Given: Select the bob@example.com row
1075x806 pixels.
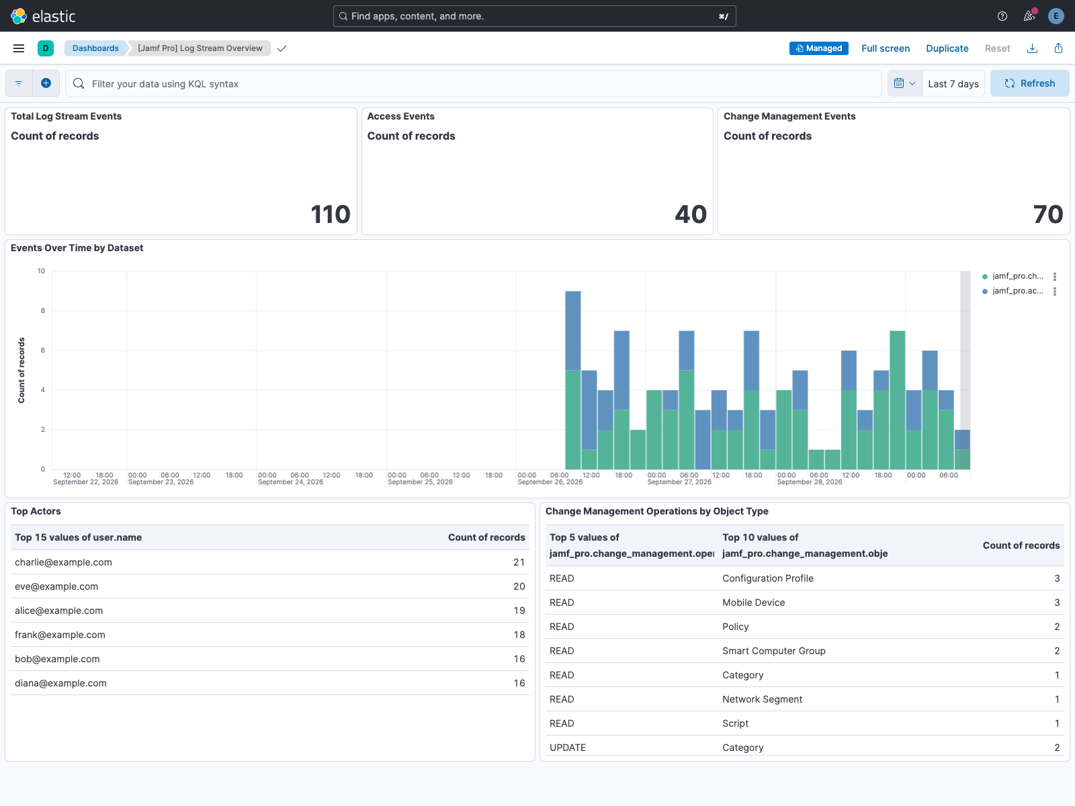Looking at the screenshot, I should point(270,659).
